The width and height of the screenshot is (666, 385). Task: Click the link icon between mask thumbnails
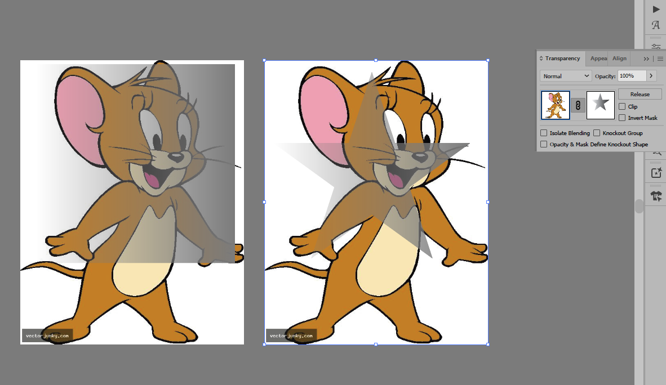tap(578, 105)
